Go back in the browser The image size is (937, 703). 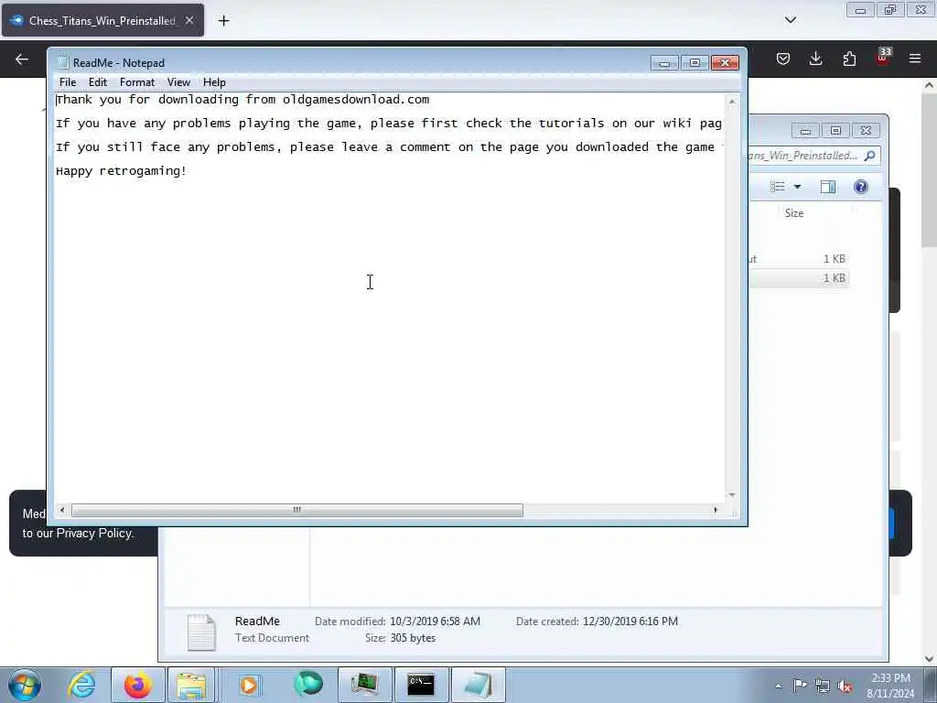click(x=22, y=59)
